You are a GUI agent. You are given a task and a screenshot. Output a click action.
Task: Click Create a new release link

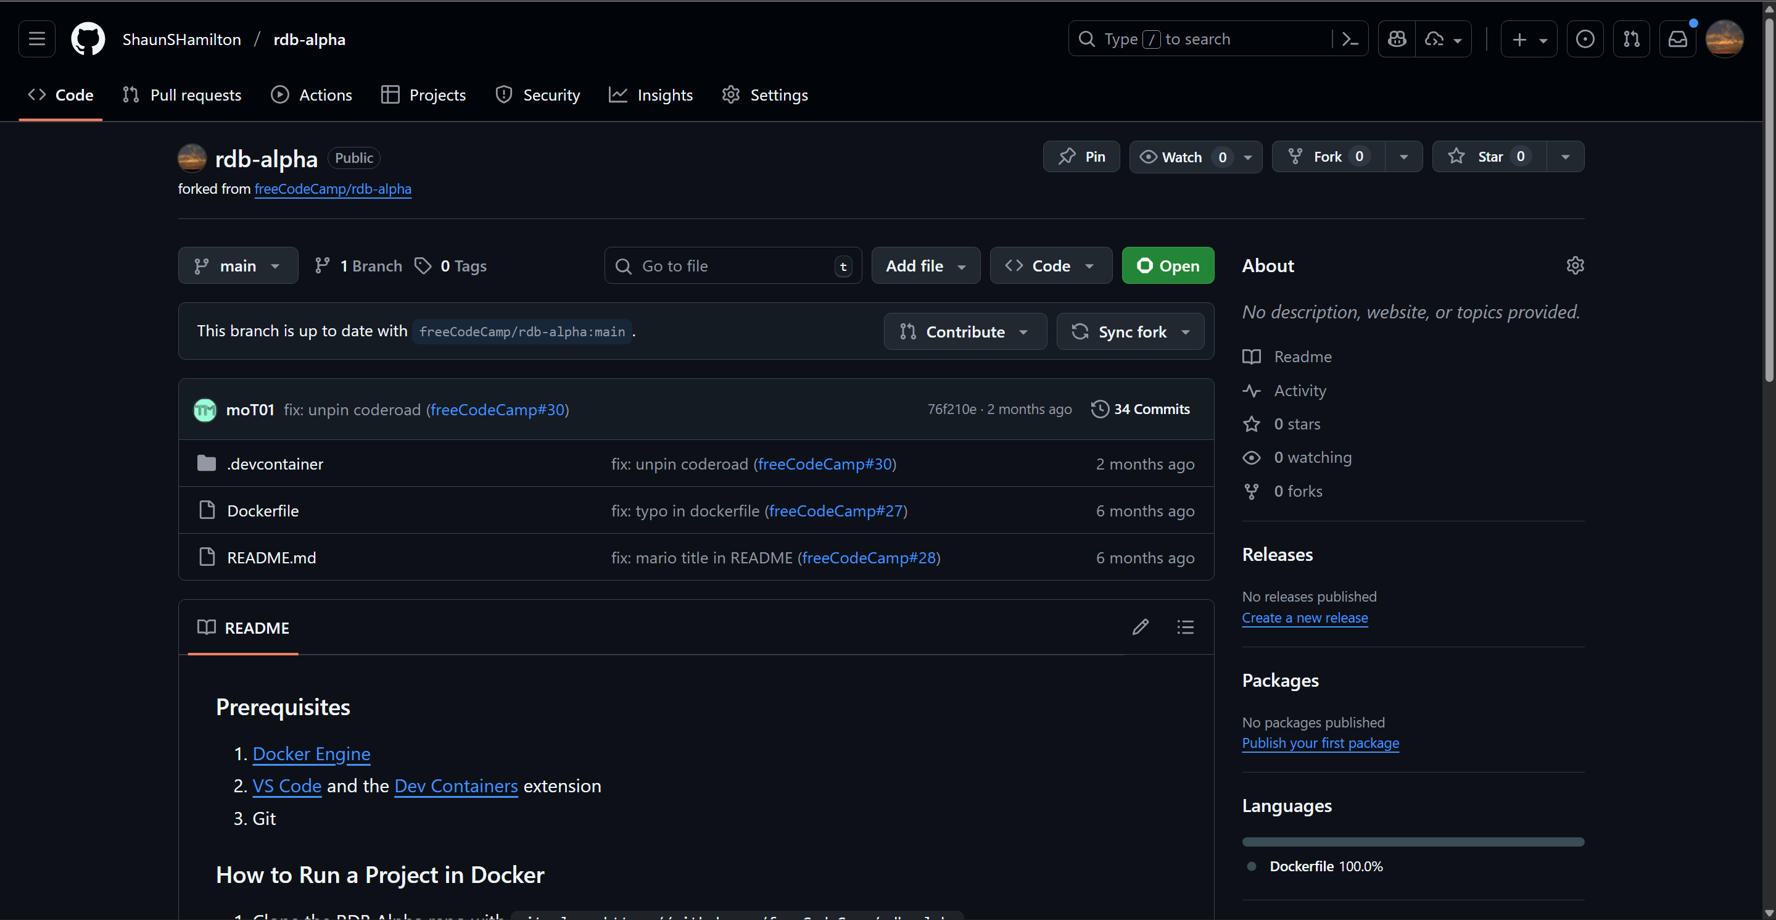tap(1305, 618)
